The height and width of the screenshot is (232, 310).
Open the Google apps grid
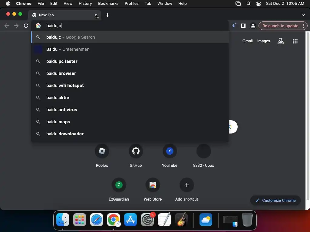(295, 41)
